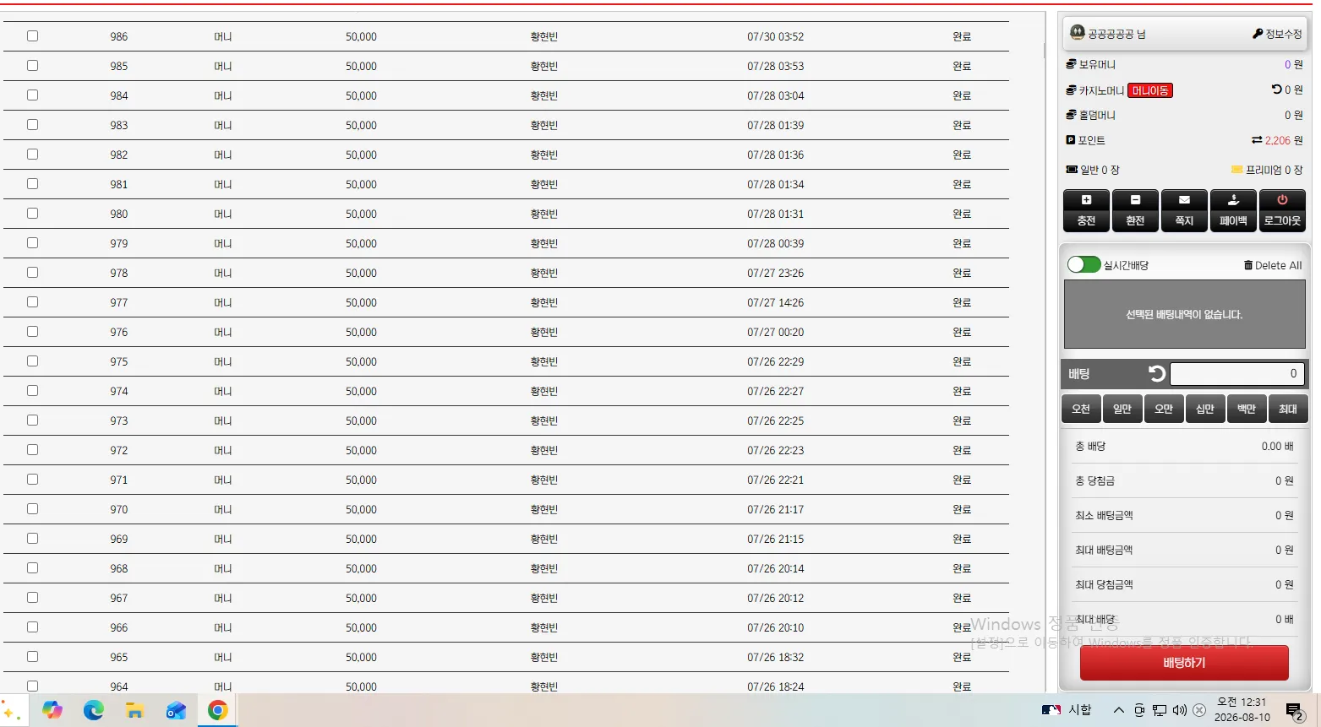The height and width of the screenshot is (727, 1321).
Task: Open the 환전 withdrawal button
Action: coord(1135,210)
